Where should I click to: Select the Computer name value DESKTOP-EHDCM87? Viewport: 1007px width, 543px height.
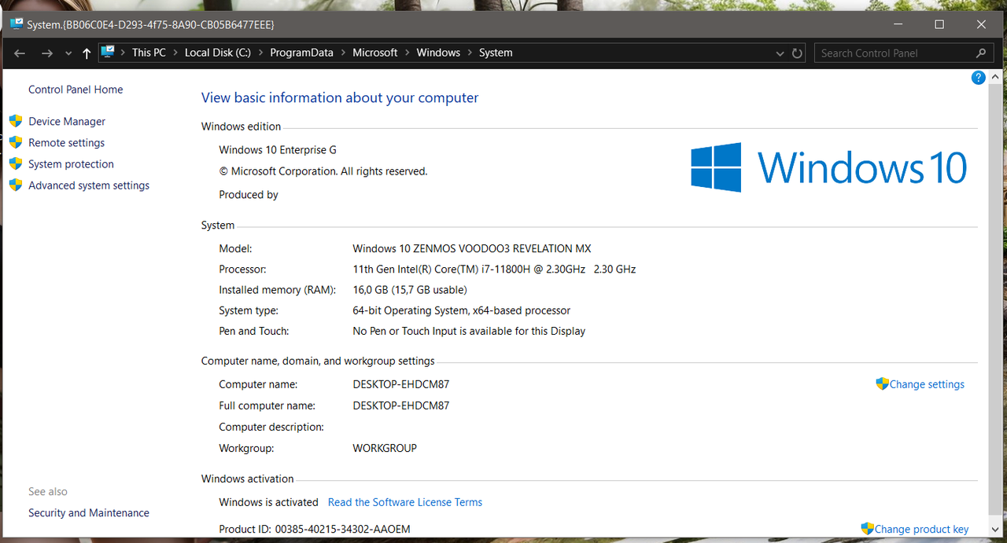(x=401, y=384)
